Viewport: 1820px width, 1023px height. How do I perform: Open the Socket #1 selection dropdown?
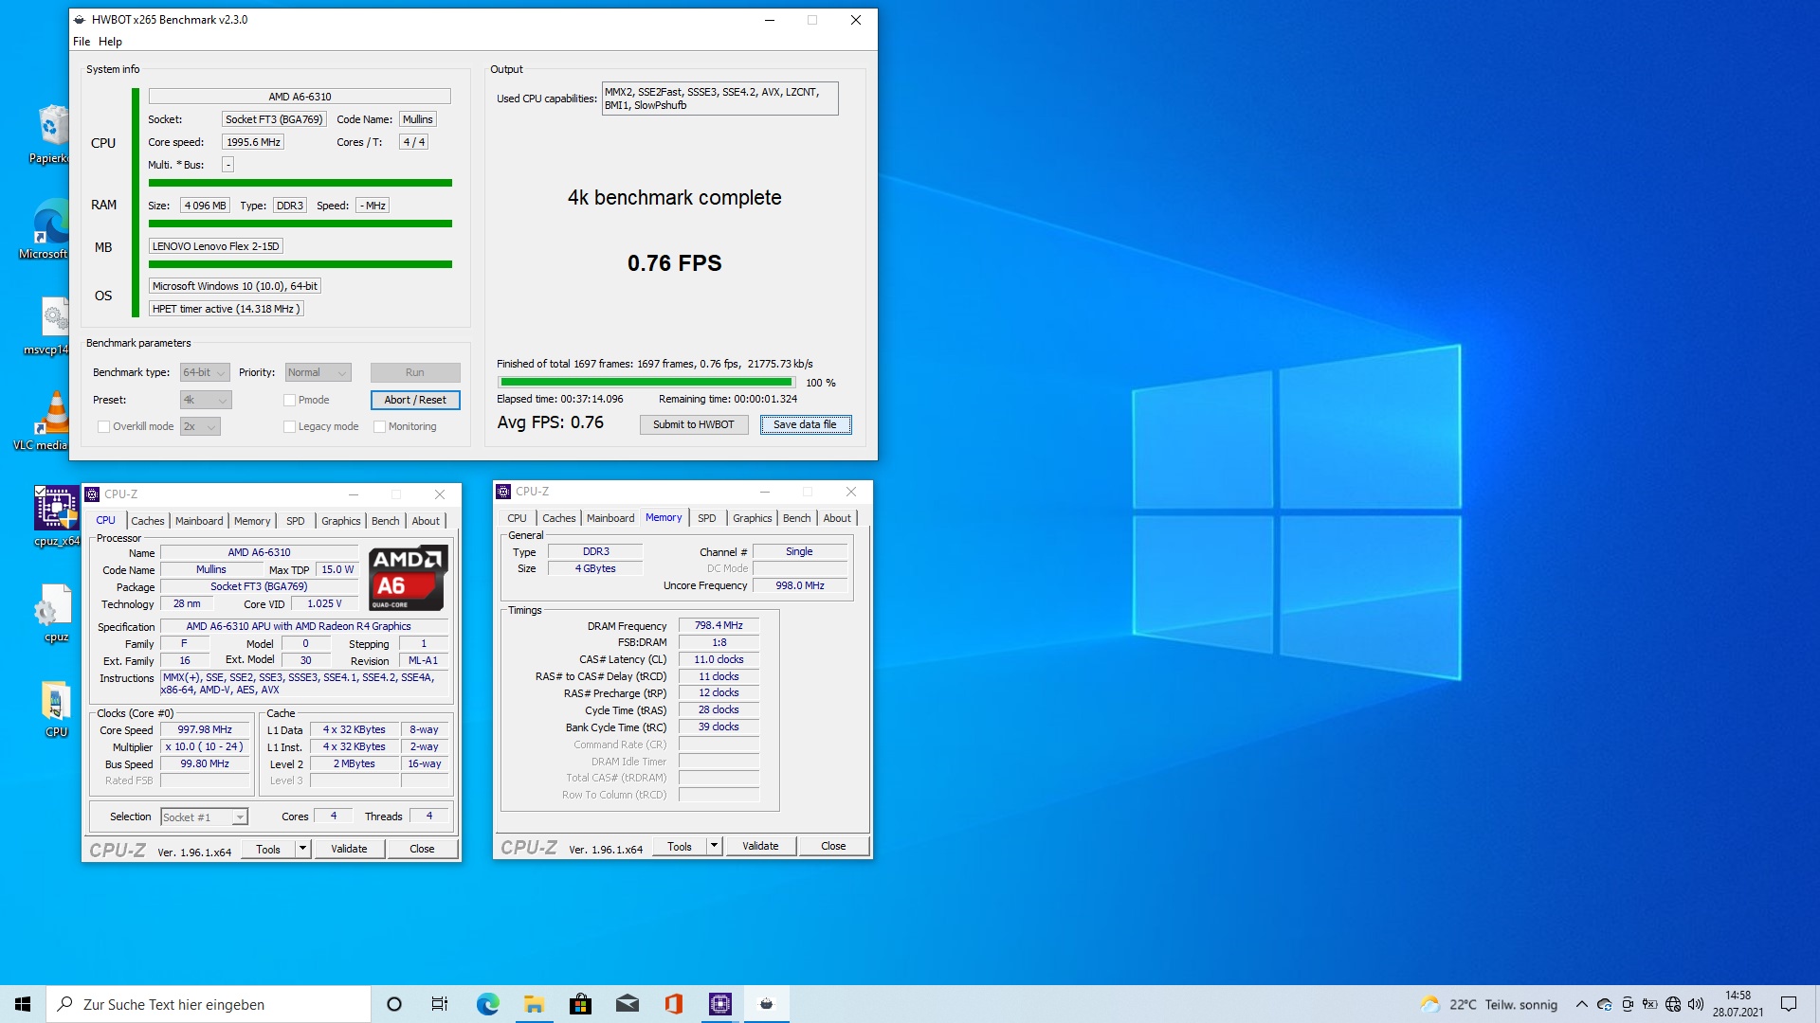204,817
